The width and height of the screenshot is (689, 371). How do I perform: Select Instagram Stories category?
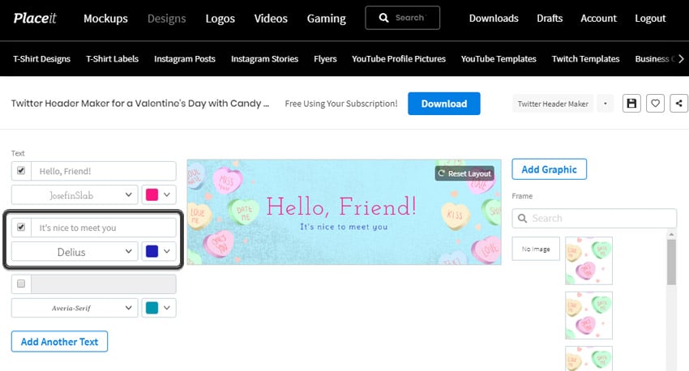pos(264,59)
